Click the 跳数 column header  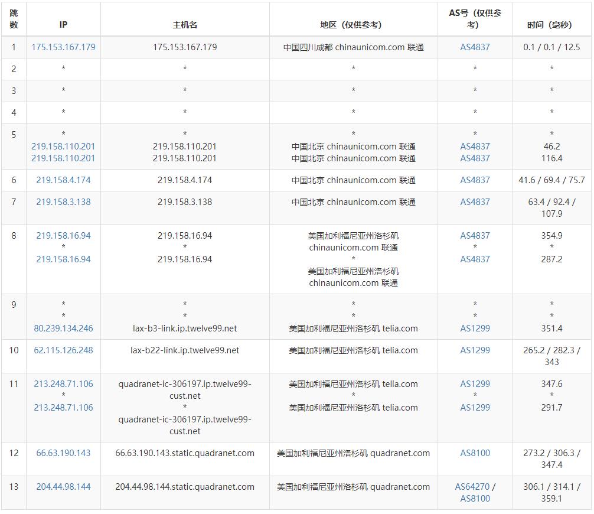coord(14,19)
